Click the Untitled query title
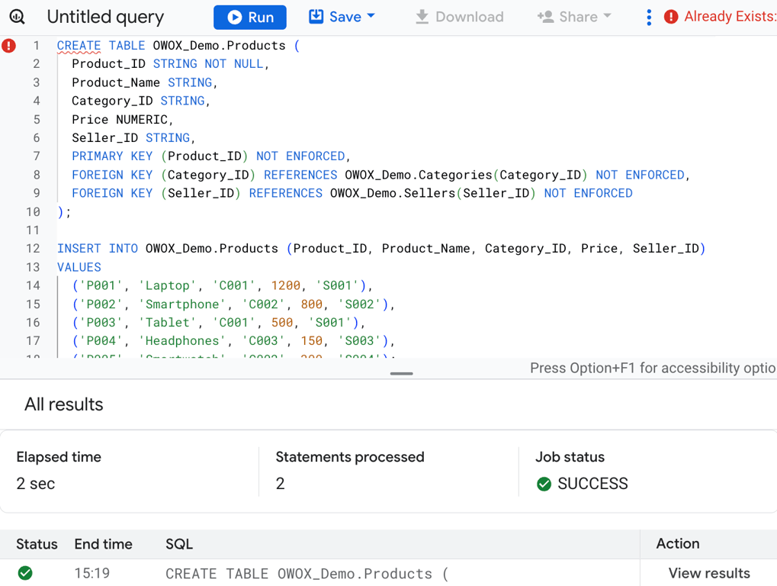This screenshot has height=586, width=777. 105,17
